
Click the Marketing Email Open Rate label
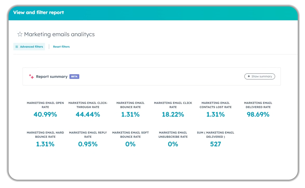pyautogui.click(x=45, y=105)
